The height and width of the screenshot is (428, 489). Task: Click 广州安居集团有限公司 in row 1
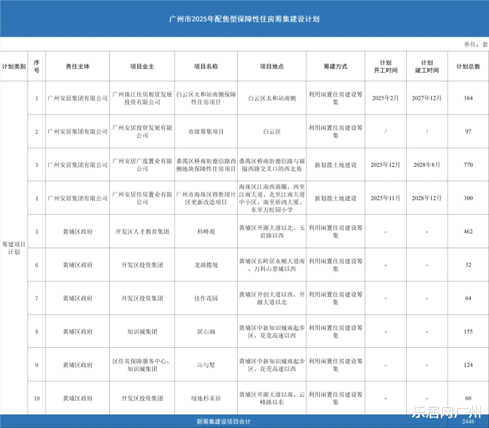[x=77, y=98]
